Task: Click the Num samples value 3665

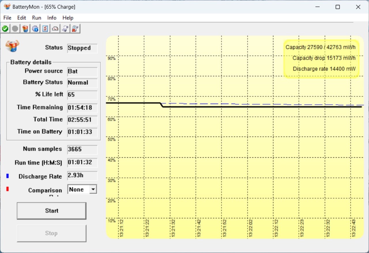Action: point(82,149)
